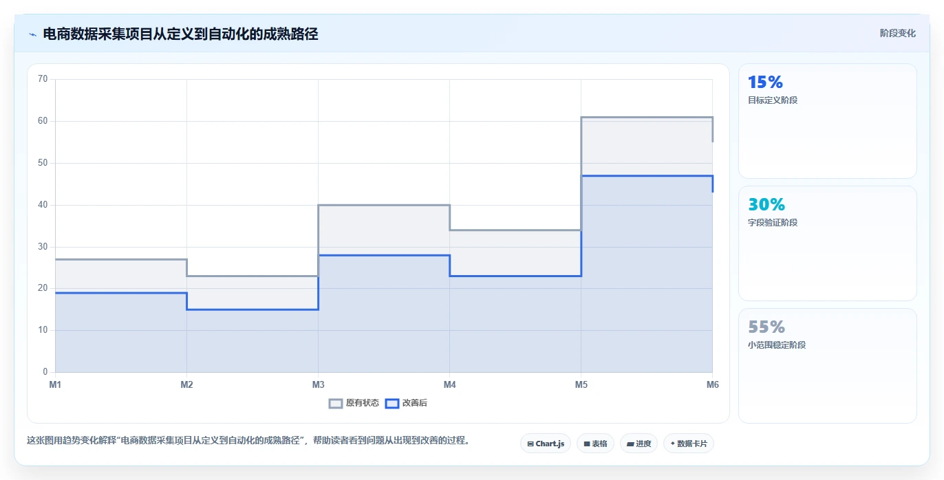
Task: Click the 小范围稳定阶段 label
Action: [777, 345]
